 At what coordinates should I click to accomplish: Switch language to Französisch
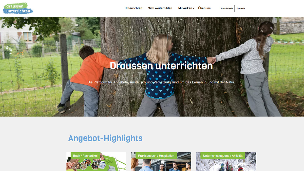pos(226,9)
